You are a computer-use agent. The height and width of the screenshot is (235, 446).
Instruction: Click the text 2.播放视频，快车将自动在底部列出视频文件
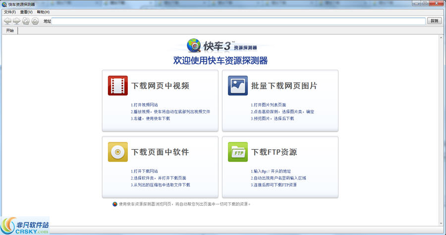point(170,112)
